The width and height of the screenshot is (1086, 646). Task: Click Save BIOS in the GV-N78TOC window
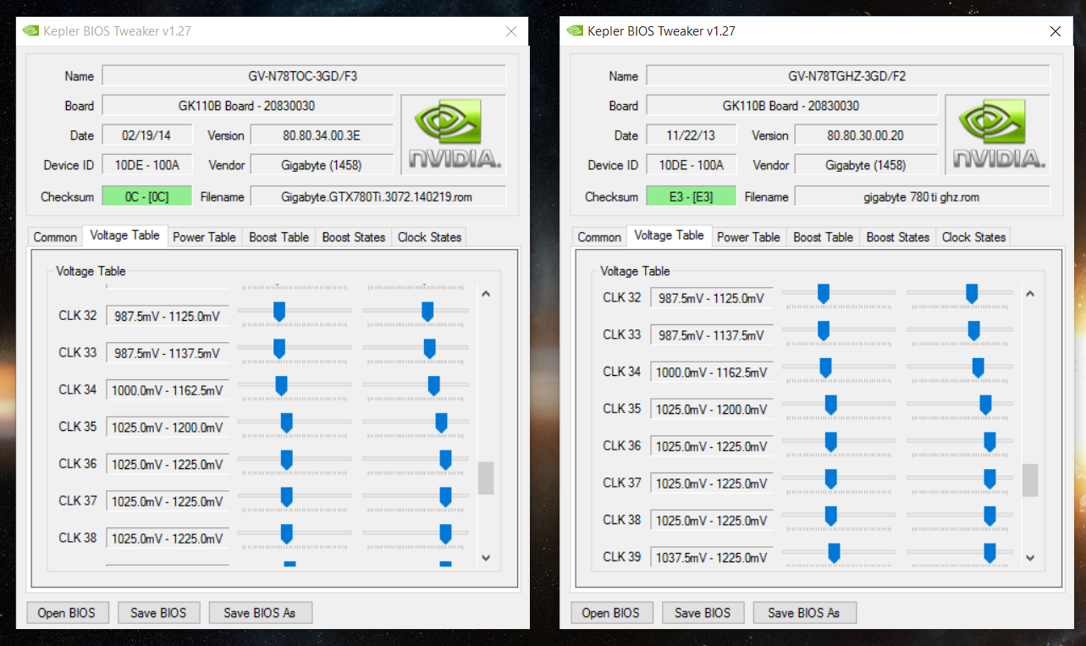click(x=158, y=612)
